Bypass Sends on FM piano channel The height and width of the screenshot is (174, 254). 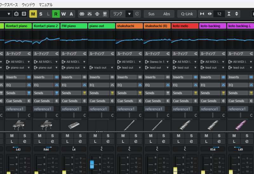84,93
